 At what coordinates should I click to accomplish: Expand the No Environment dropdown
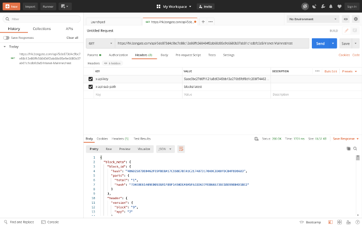313,19
